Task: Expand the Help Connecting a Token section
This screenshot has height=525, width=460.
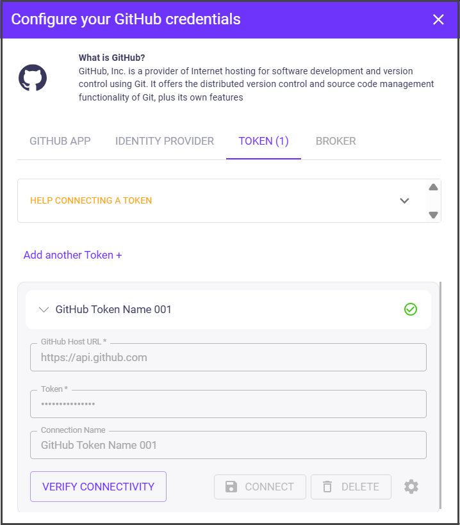Action: tap(404, 200)
